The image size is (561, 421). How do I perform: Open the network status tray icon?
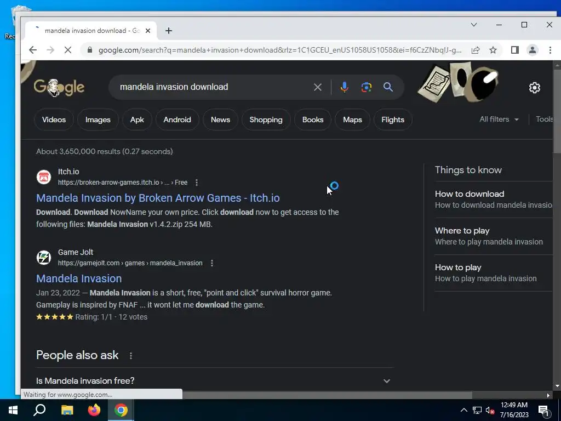point(477,410)
